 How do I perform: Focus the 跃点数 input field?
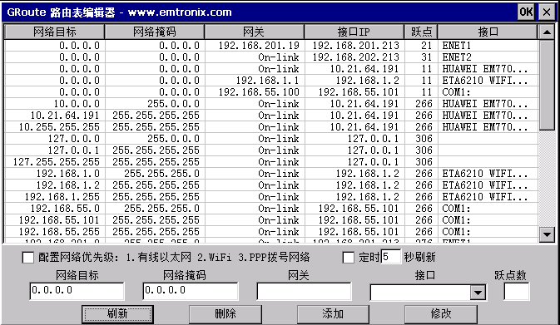coord(517,291)
